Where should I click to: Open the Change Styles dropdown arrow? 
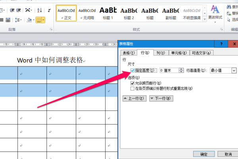215,22
